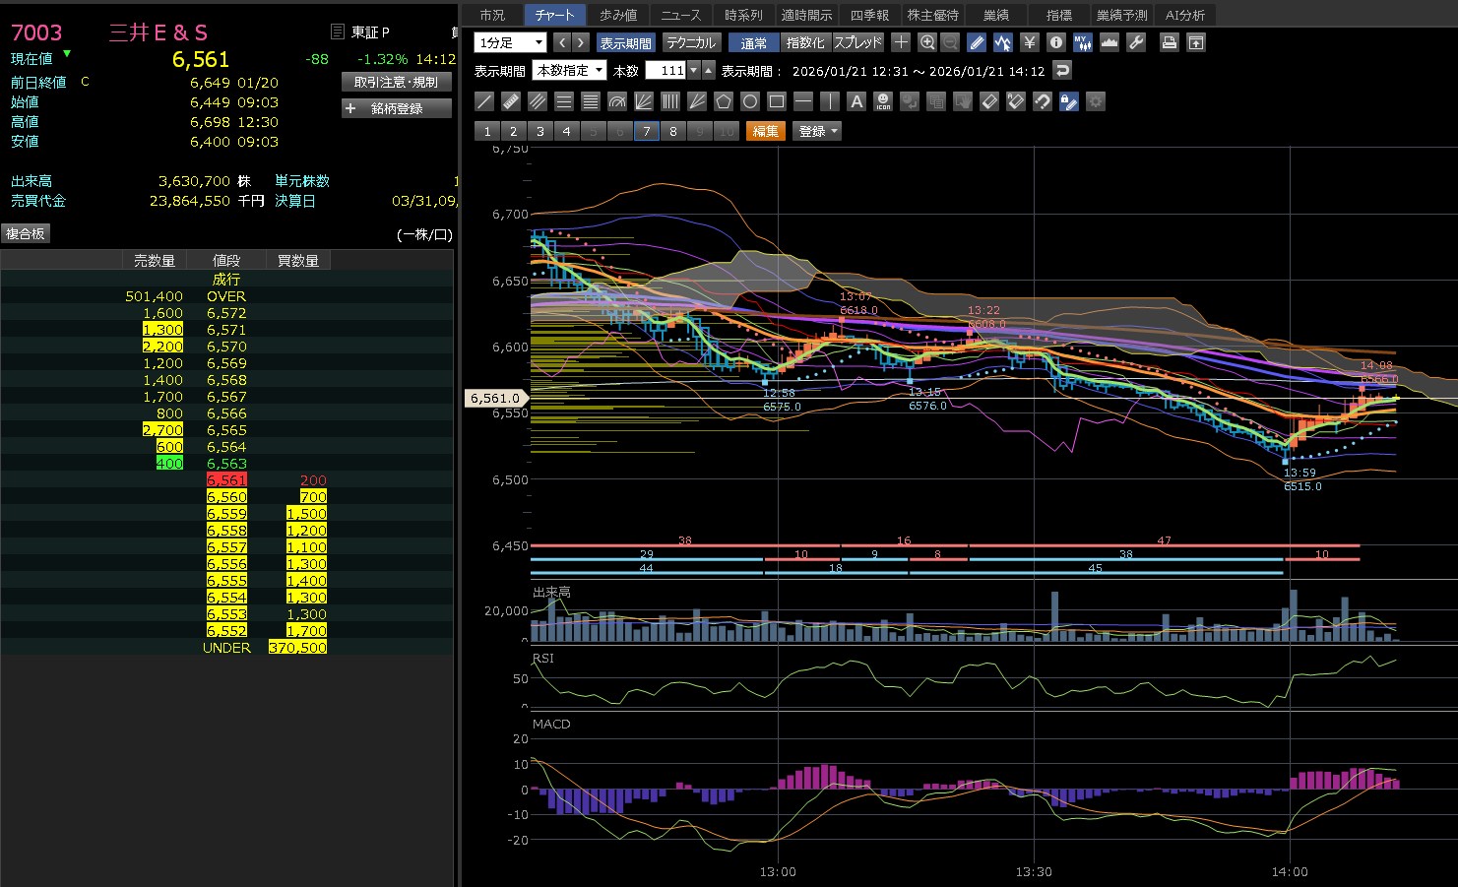This screenshot has height=887, width=1458.
Task: Click the 銘柄登録 button
Action: tap(397, 108)
